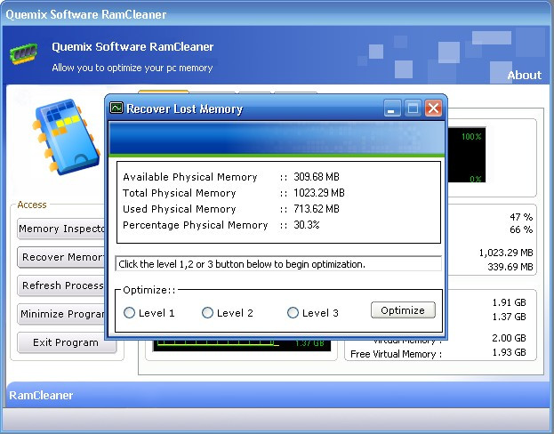Click the 309.68 MB available memory value
The image size is (554, 434).
coord(317,177)
